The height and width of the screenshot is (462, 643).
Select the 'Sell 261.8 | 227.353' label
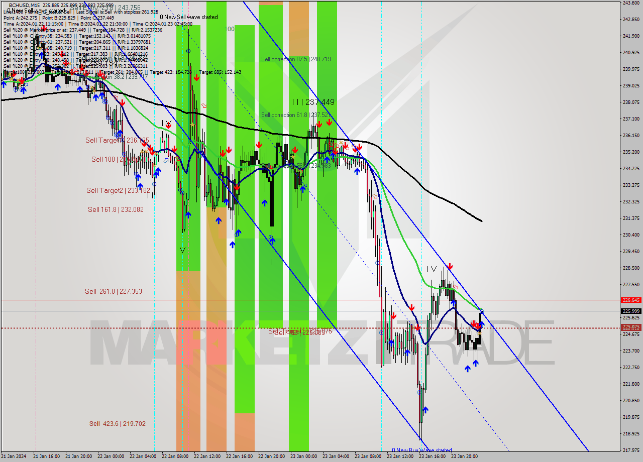click(114, 291)
